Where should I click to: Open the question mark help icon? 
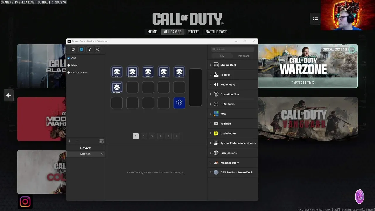point(90,50)
